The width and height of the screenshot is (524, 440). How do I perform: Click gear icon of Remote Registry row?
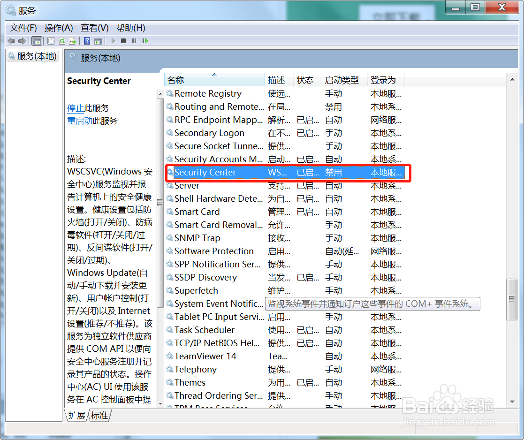click(170, 93)
